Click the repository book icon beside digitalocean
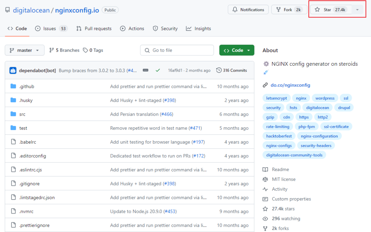The height and width of the screenshot is (232, 371). click(8, 10)
